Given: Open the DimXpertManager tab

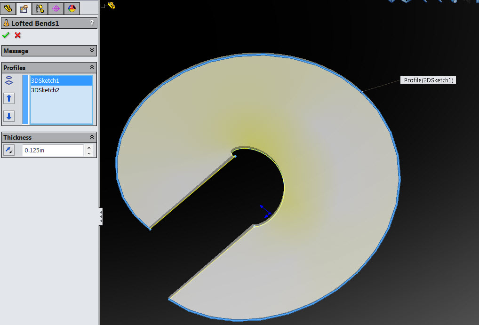Looking at the screenshot, I should point(56,8).
